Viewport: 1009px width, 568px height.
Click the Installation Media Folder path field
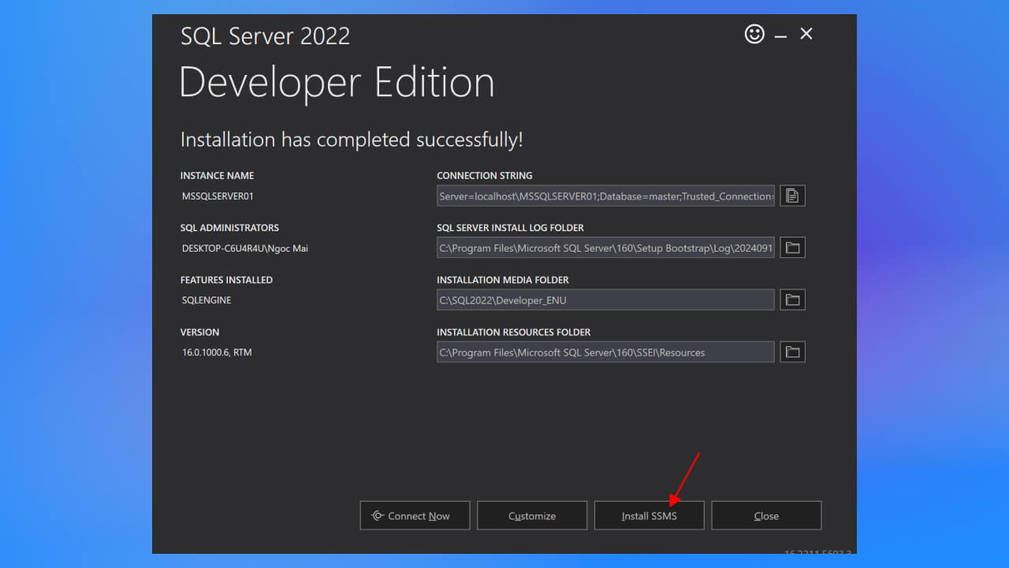tap(605, 300)
